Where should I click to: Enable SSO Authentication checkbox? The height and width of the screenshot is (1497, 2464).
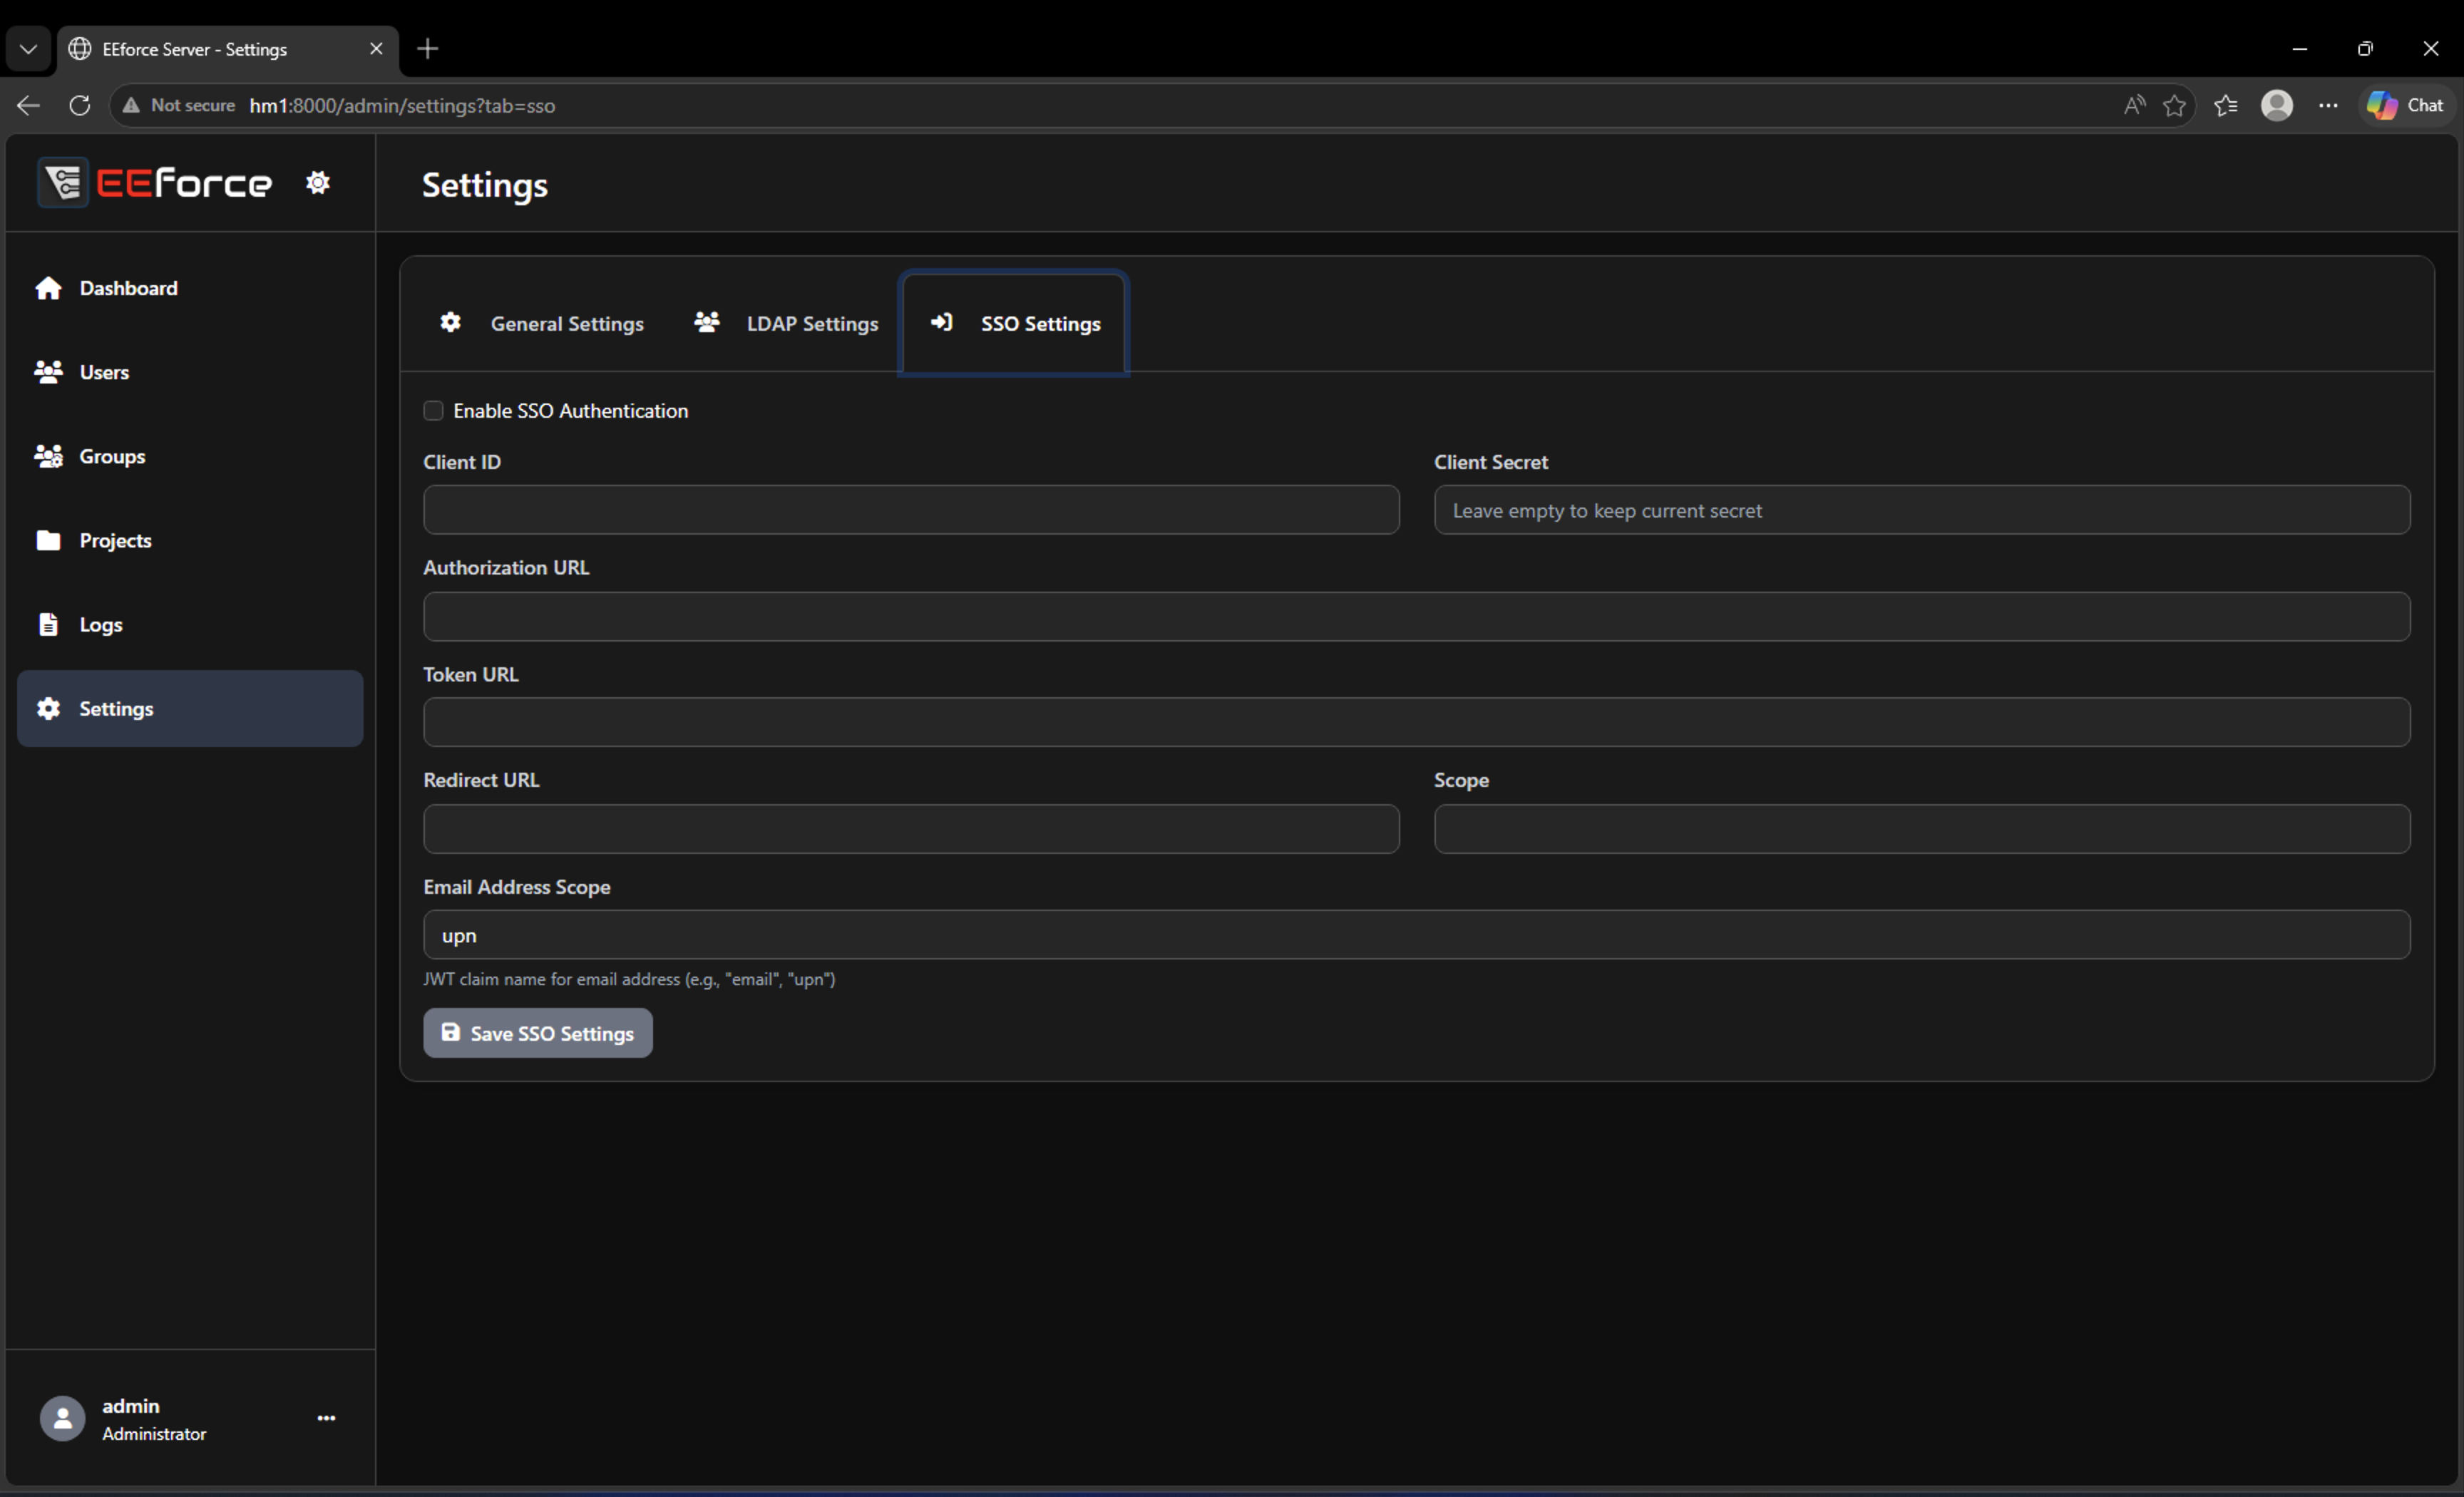[x=433, y=411]
